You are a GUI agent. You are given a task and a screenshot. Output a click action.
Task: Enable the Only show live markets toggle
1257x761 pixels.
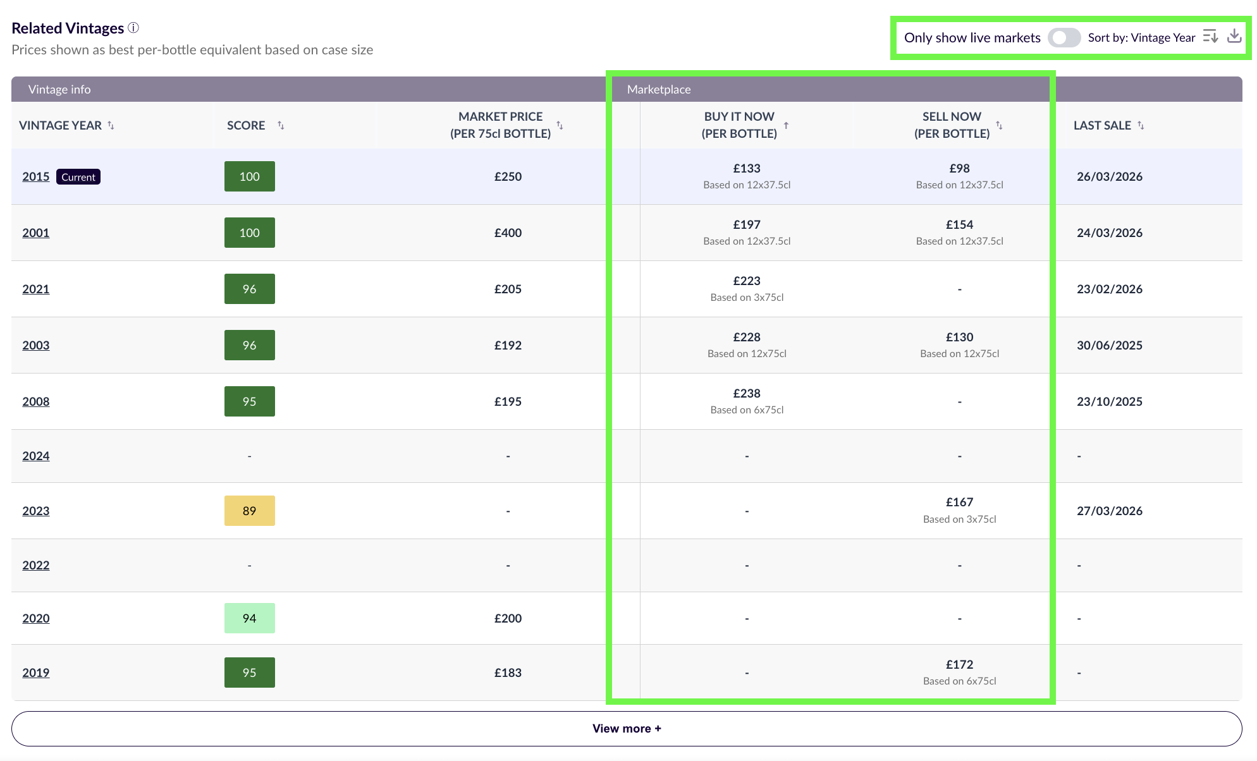[1064, 38]
